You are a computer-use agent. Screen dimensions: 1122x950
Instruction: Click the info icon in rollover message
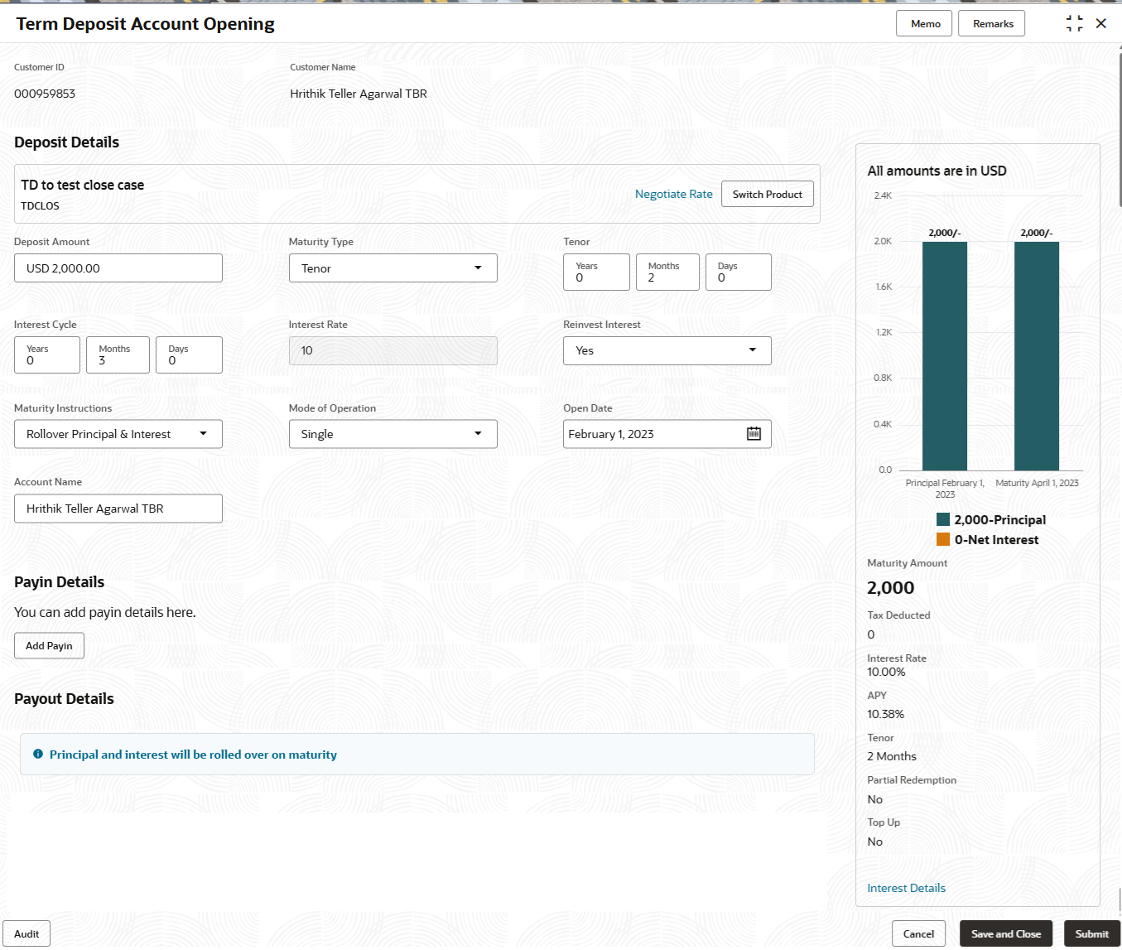(38, 755)
